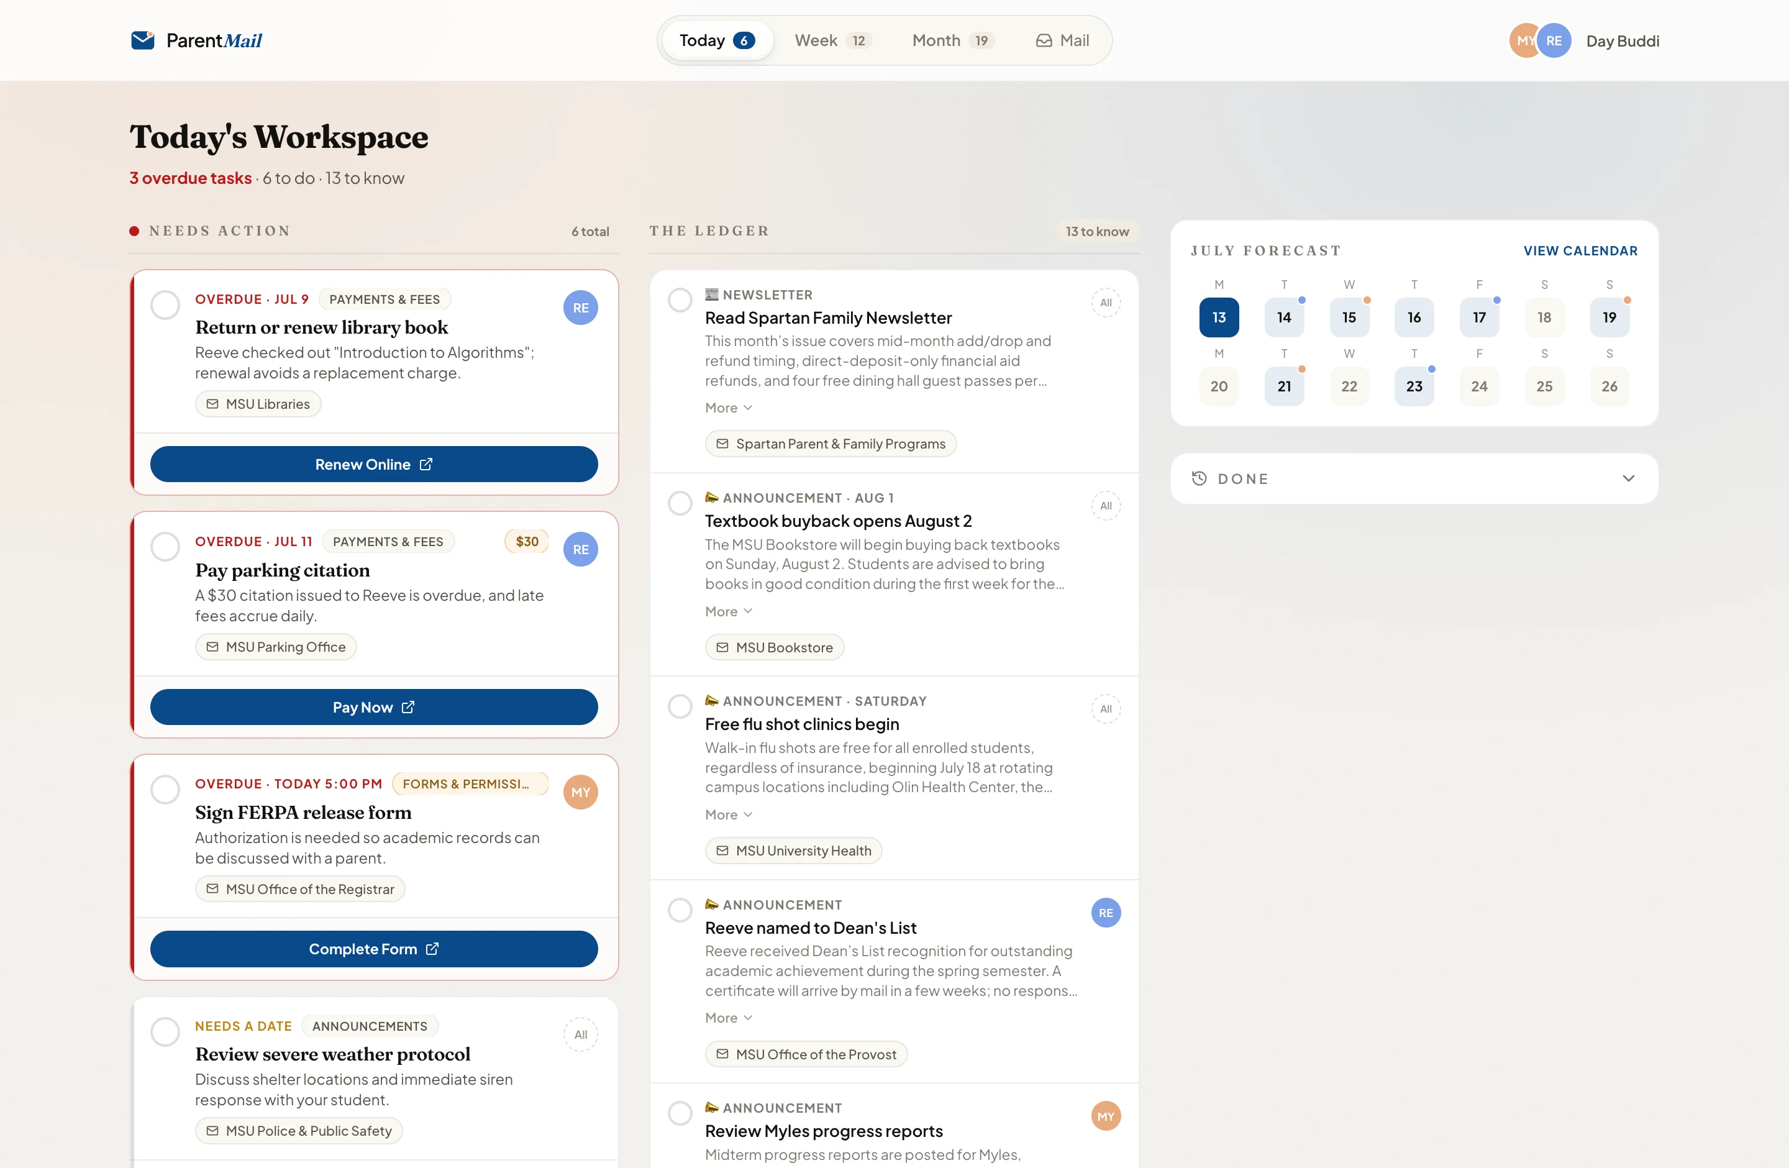This screenshot has width=1789, height=1168.
Task: Click the FORMS & PERMISSI… tag on FERPA card
Action: point(470,784)
